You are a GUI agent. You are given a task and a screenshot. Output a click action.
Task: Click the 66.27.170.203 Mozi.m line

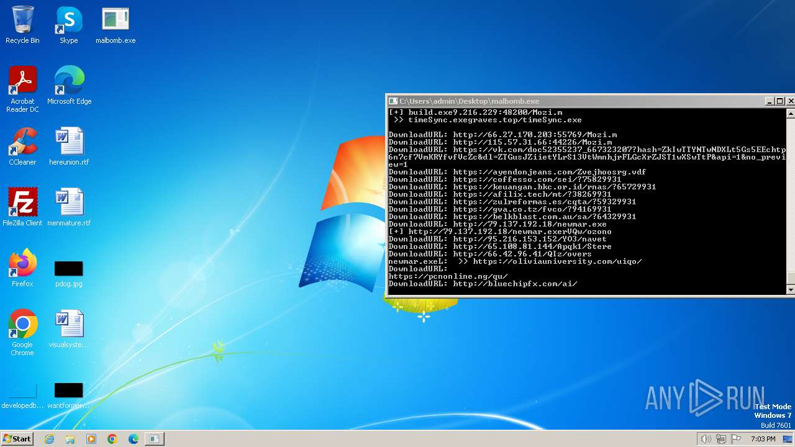pos(502,135)
